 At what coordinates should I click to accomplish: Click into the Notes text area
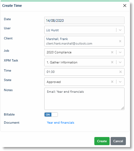(84, 99)
